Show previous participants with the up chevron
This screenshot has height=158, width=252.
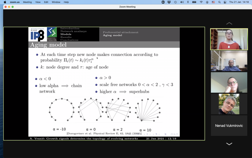tap(229, 23)
